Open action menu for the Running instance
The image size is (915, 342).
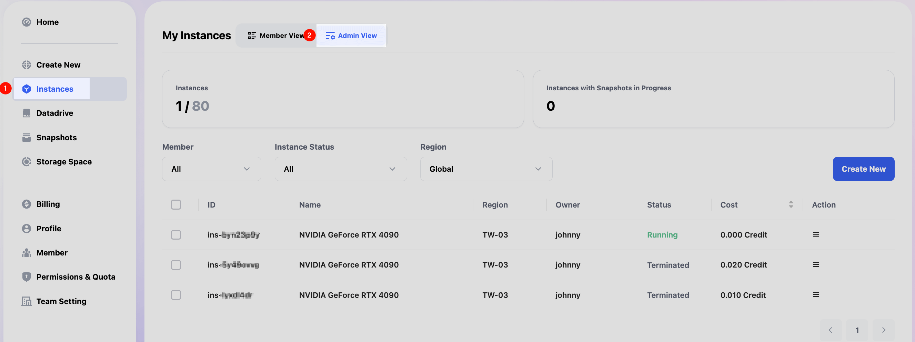(816, 234)
